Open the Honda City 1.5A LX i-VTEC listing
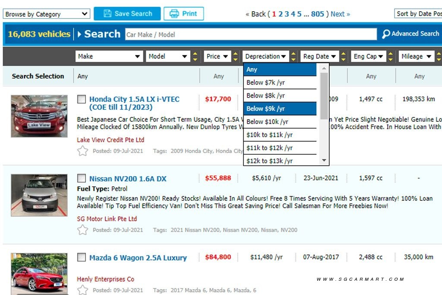 coord(134,103)
